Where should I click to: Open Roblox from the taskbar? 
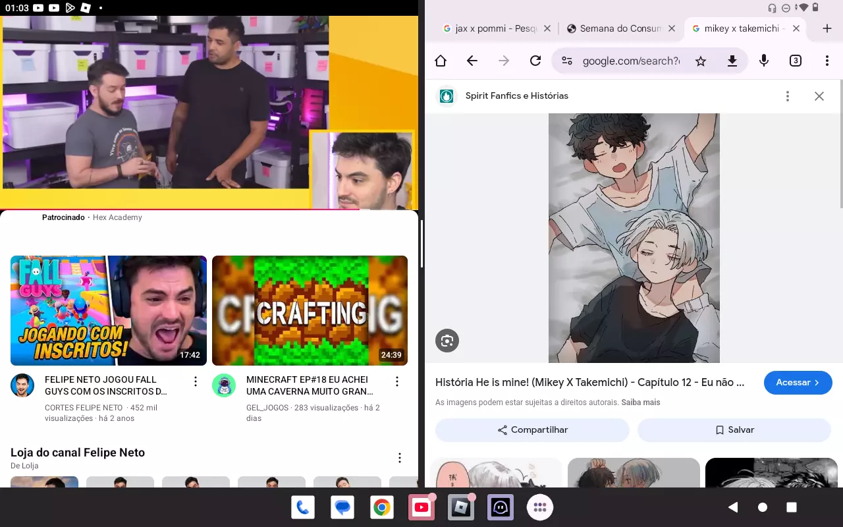pos(461,507)
